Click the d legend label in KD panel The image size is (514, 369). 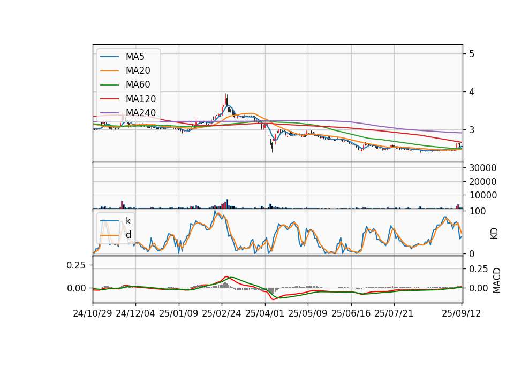pos(128,235)
